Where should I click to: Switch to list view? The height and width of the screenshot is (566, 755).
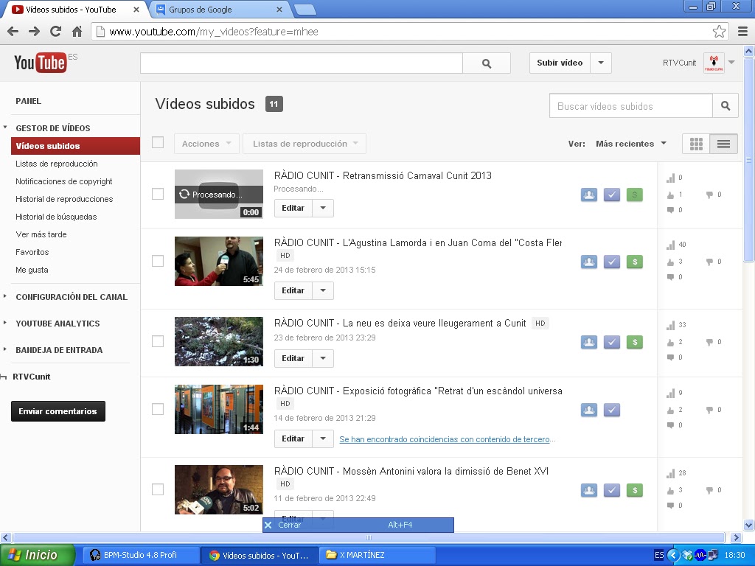click(x=723, y=144)
